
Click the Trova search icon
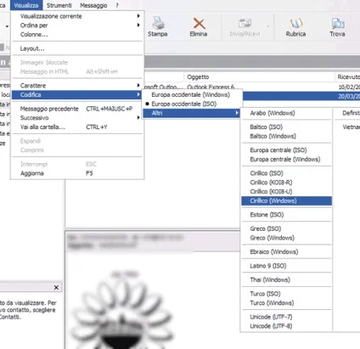[x=338, y=24]
